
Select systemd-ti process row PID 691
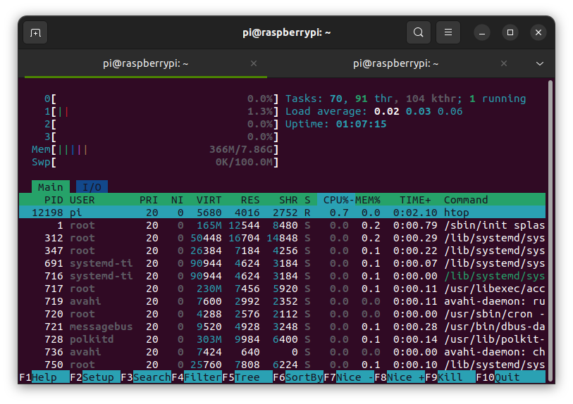click(282, 263)
